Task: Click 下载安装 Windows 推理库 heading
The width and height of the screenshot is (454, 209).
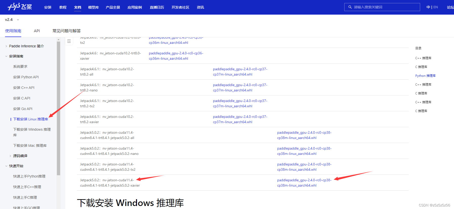Action: (x=130, y=203)
